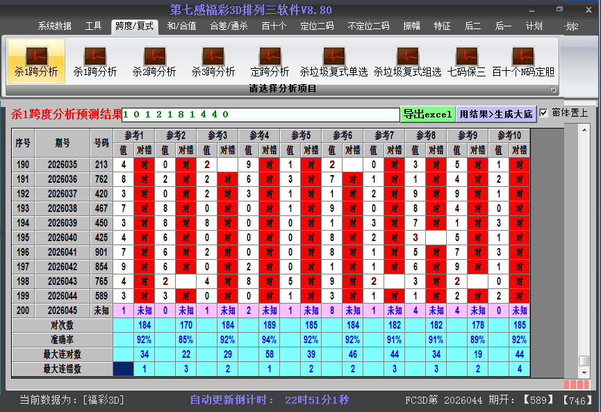The image size is (601, 412).
Task: Switch to the 定位二码 tab
Action: coord(317,26)
